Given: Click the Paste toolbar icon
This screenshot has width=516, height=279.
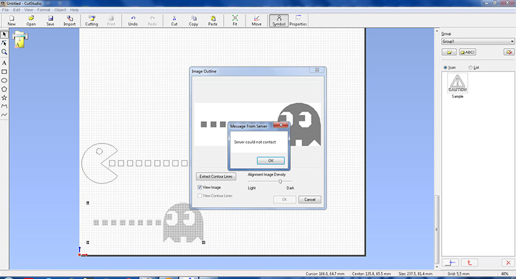Looking at the screenshot, I should 213,20.
